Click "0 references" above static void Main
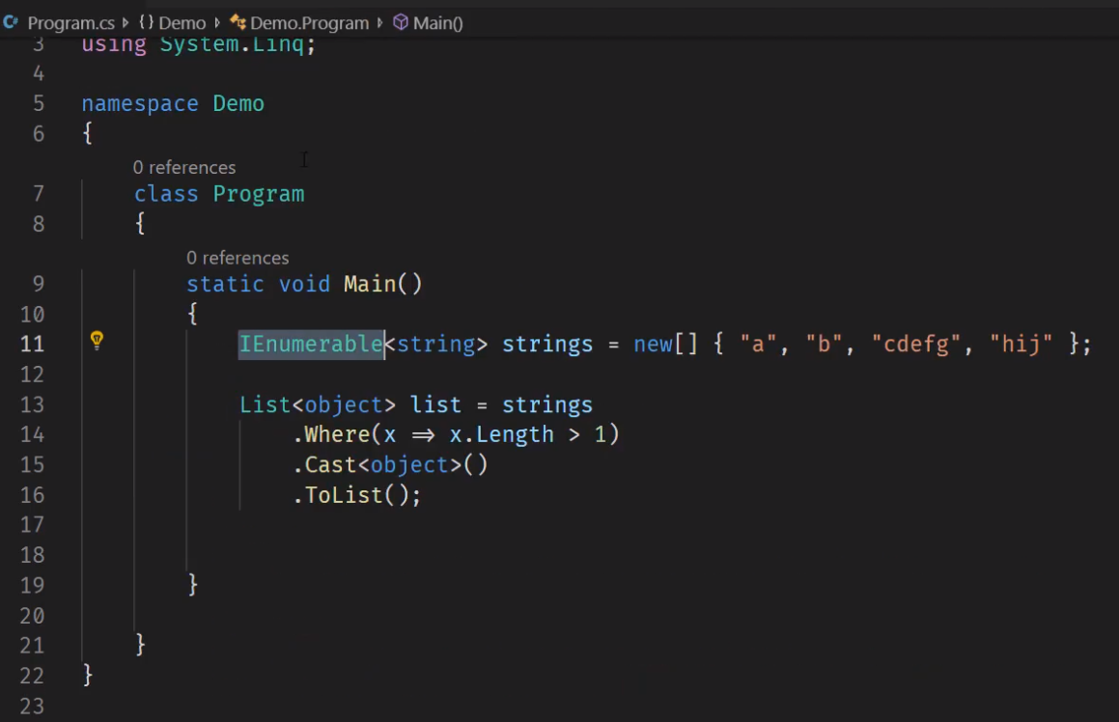 238,258
